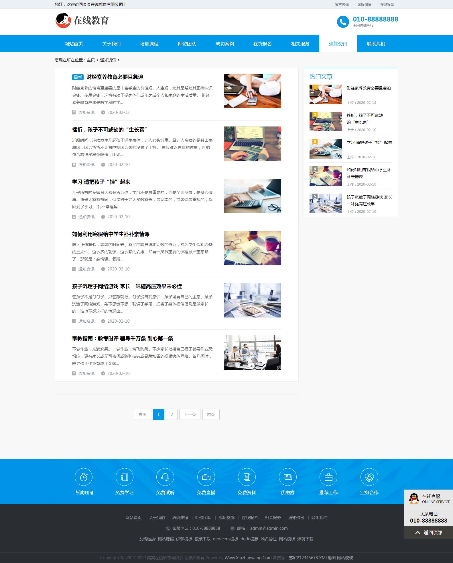Click the 推荐工作 briefcase icon

pos(328,477)
